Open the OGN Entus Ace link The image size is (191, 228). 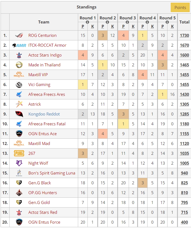click(x=42, y=134)
